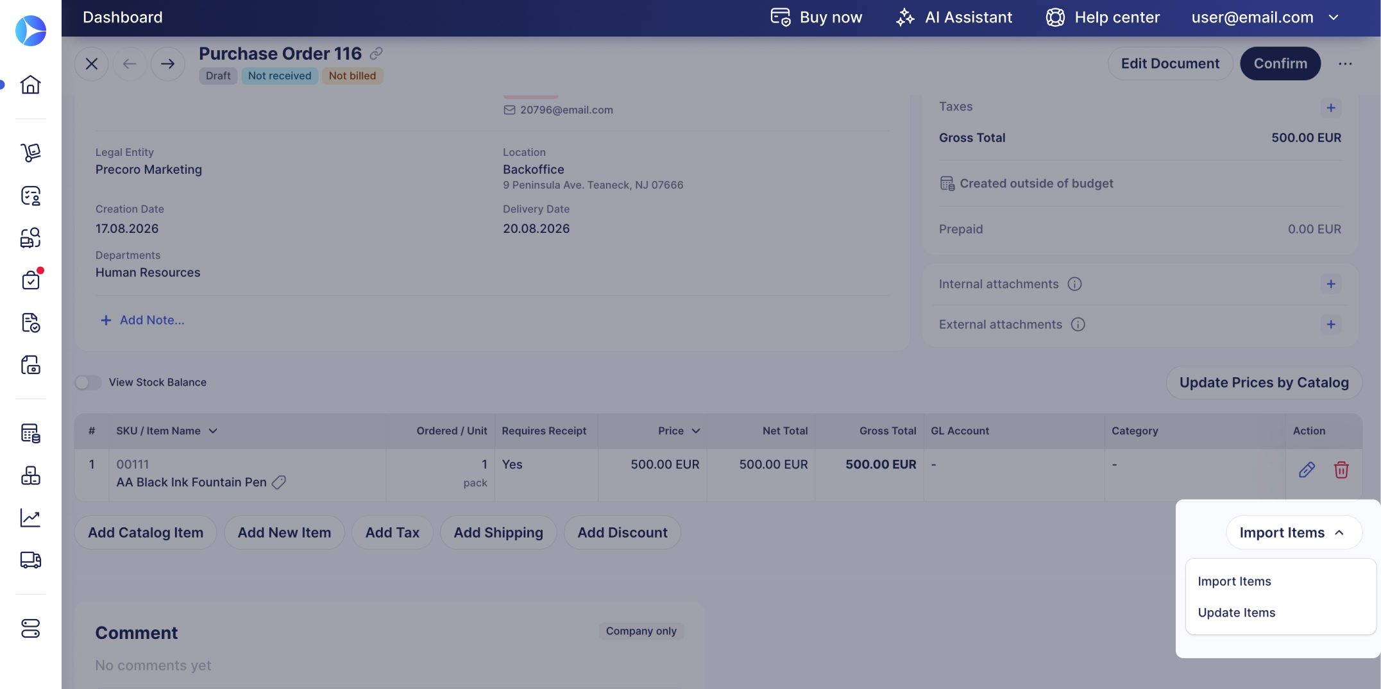The height and width of the screenshot is (689, 1381).
Task: Click the Confirm button
Action: (1280, 64)
